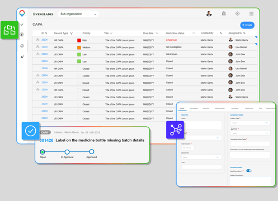Click the purple network nodes tile
Viewport: 278px width, 201px height.
175,130
